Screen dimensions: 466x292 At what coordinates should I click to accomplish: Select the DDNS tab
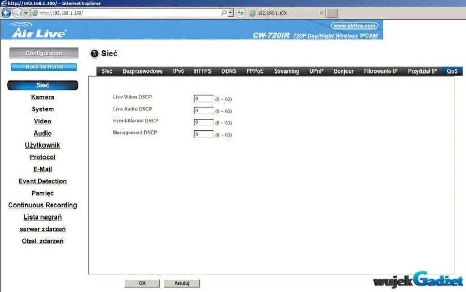229,71
